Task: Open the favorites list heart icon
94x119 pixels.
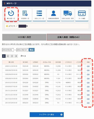Action: [x=39, y=13]
